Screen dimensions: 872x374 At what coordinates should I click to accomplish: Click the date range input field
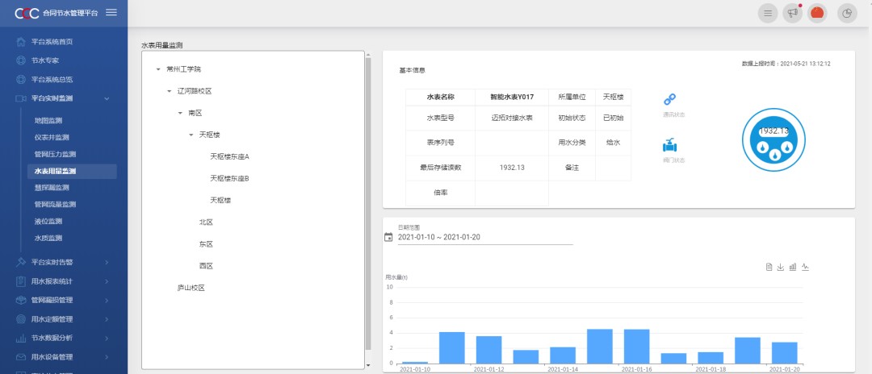coord(484,237)
